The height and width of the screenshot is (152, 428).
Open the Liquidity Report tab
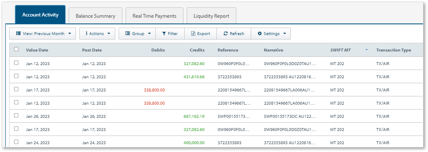click(x=211, y=16)
